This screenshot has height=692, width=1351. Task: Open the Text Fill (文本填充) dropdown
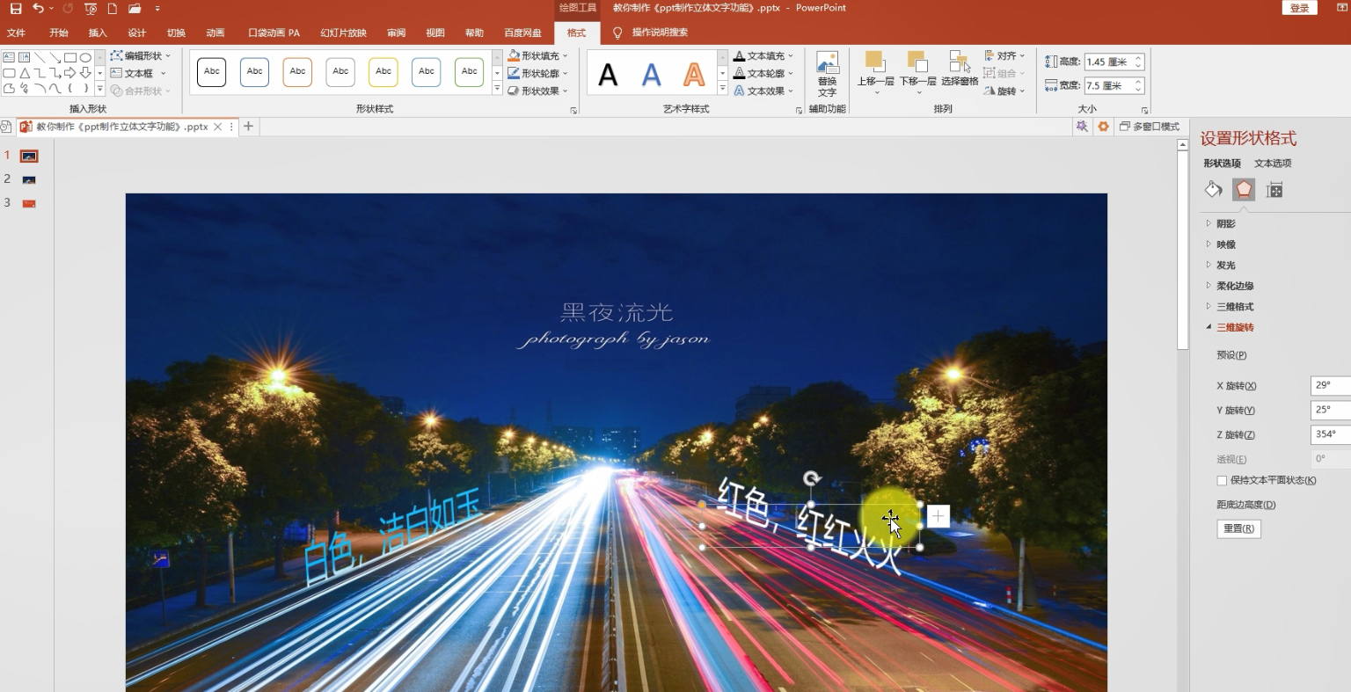(764, 55)
